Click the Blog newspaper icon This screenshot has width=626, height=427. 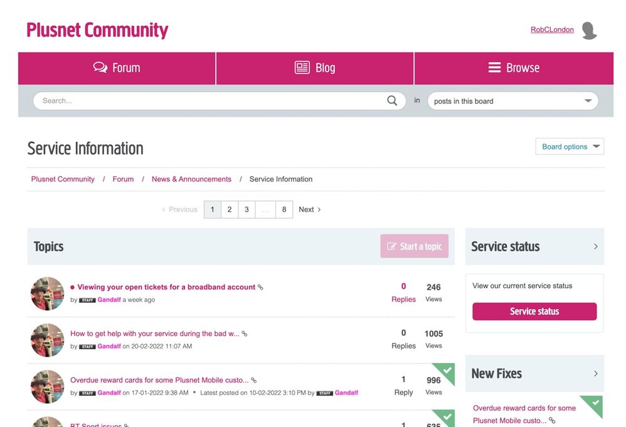(302, 67)
